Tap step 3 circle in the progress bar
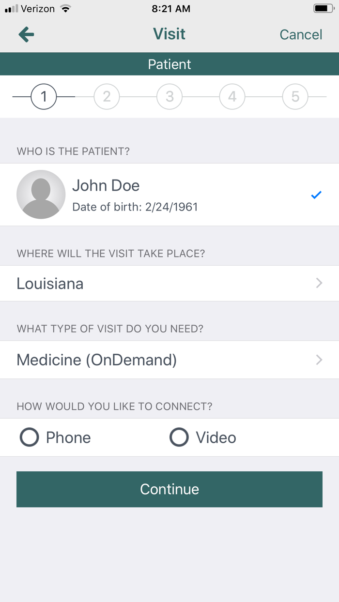 169,96
